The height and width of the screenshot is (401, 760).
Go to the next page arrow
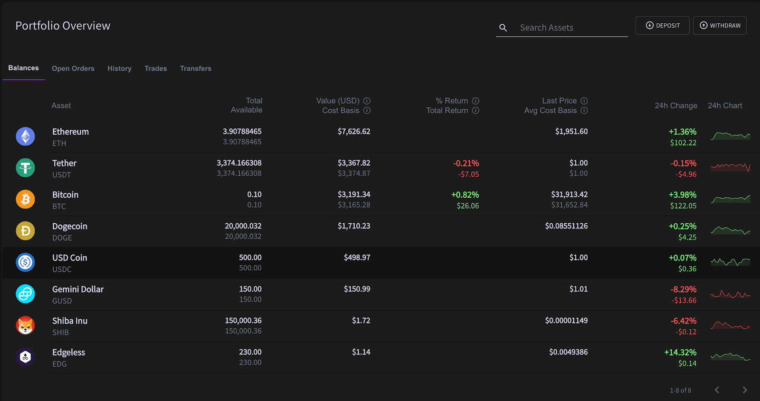tap(745, 390)
